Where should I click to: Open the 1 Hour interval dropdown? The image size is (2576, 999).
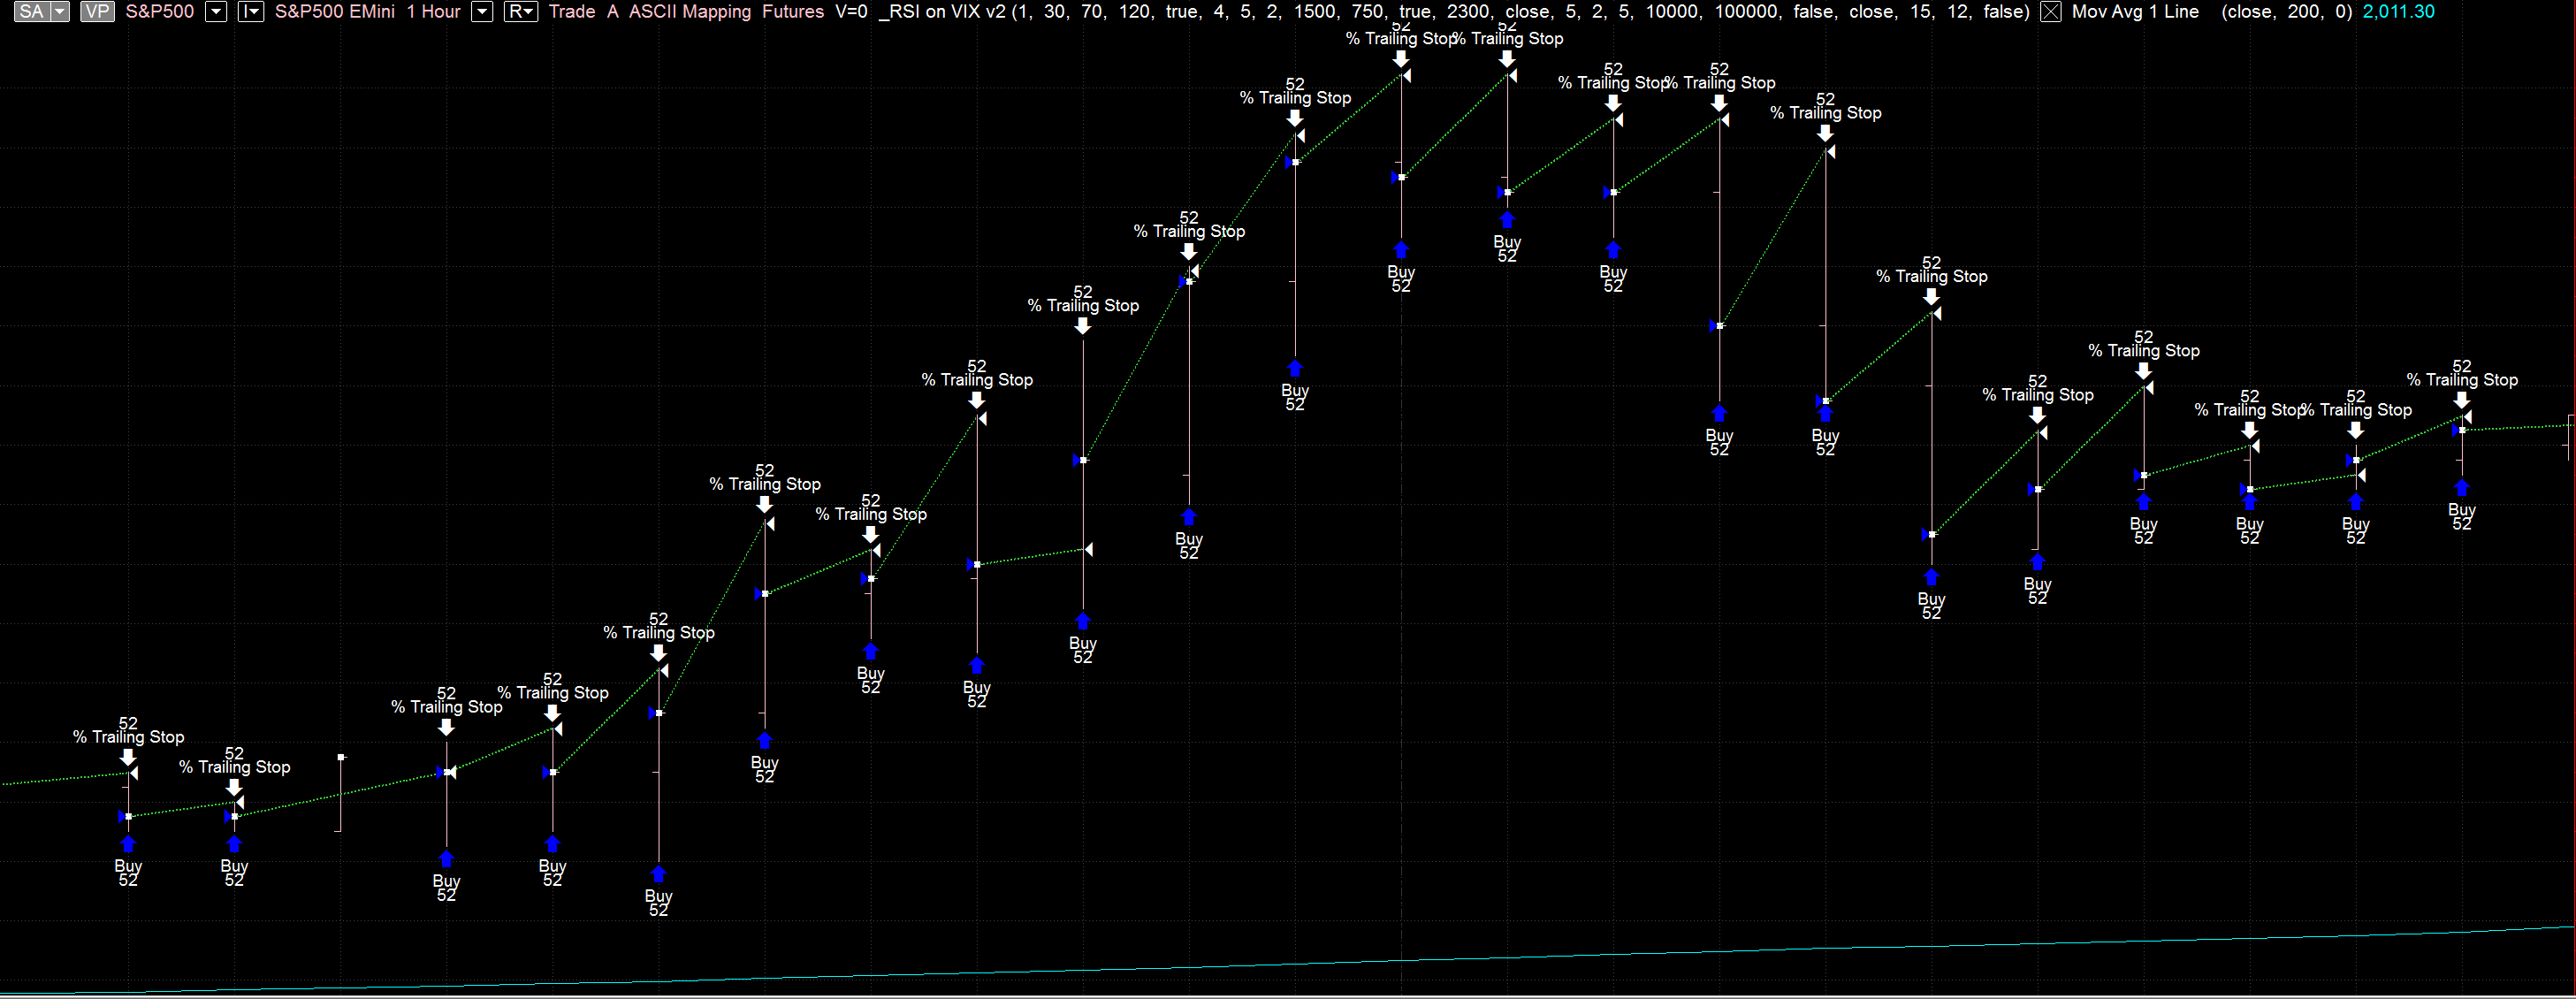pyautogui.click(x=482, y=12)
